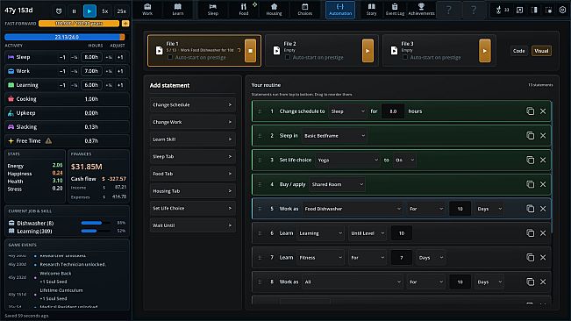The image size is (571, 321).
Task: Switch to the Sleep tab
Action: pyautogui.click(x=213, y=10)
